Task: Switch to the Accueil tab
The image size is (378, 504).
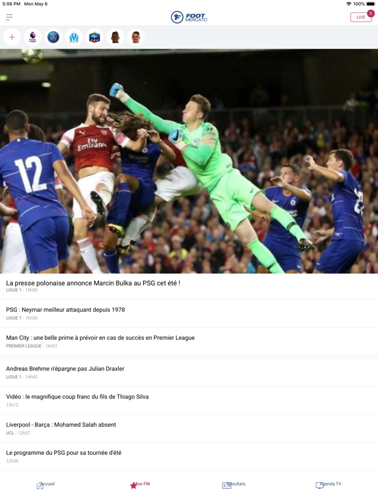Action: (x=46, y=485)
